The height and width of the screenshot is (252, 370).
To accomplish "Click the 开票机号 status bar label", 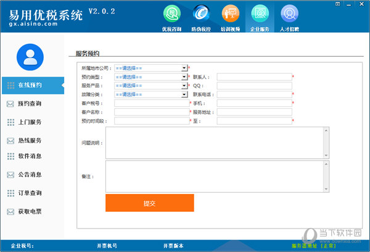I will pos(107,246).
